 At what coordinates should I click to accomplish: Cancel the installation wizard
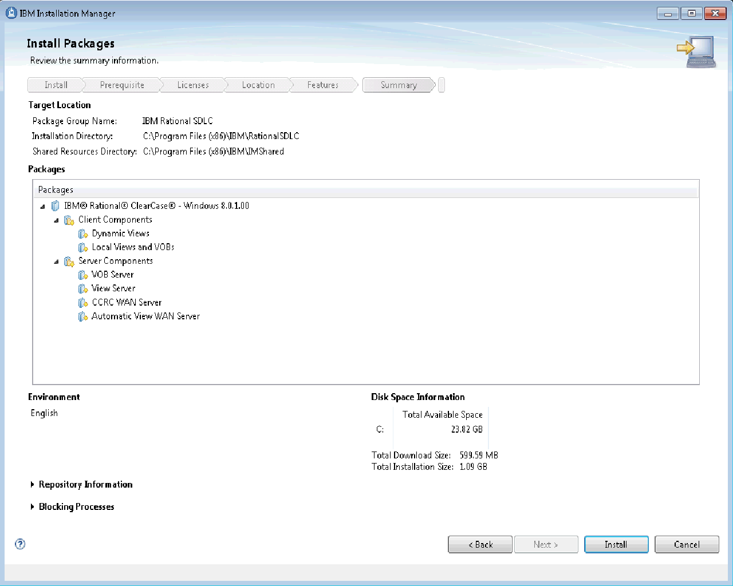(687, 545)
